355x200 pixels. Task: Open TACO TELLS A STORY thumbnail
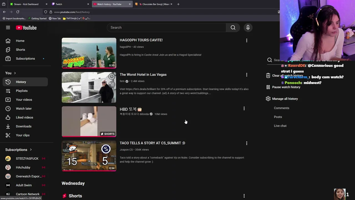click(x=89, y=156)
